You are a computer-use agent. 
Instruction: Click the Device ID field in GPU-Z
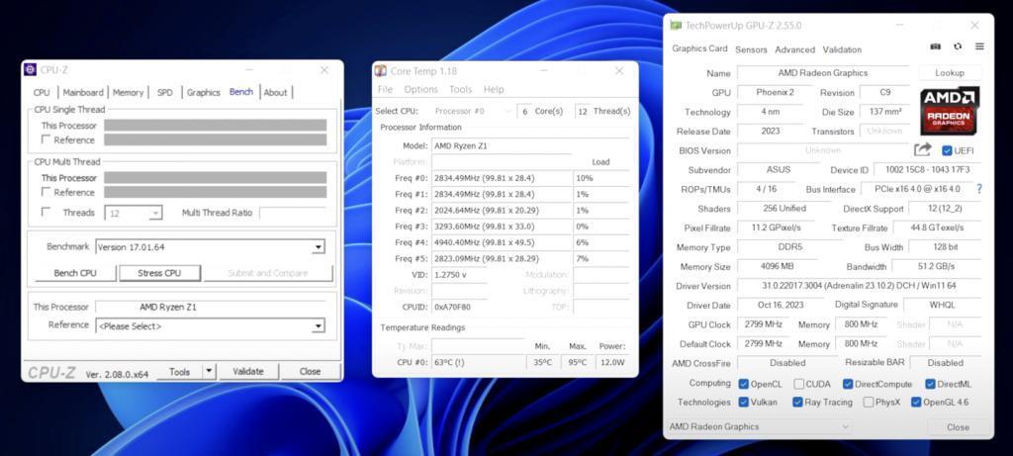coord(927,170)
